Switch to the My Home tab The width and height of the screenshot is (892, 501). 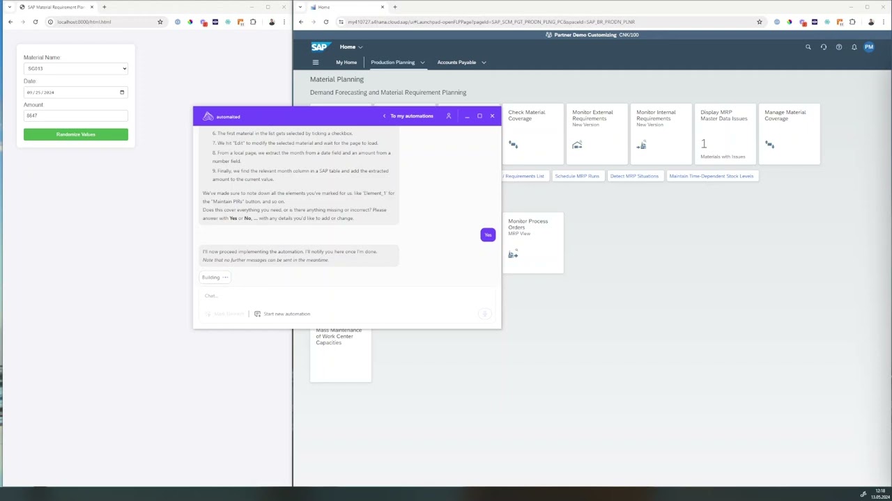[x=346, y=63]
